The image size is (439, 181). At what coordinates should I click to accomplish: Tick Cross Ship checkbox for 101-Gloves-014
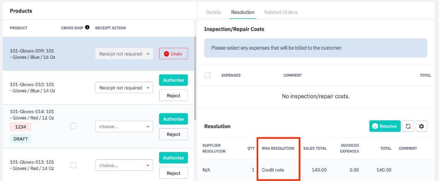tap(73, 126)
